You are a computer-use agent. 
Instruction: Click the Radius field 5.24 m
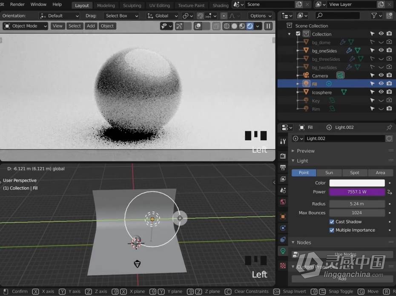click(x=357, y=204)
